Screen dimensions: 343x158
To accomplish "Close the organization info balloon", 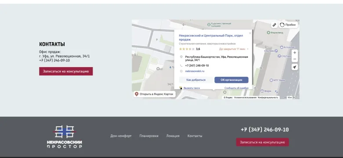I will click(x=250, y=33).
